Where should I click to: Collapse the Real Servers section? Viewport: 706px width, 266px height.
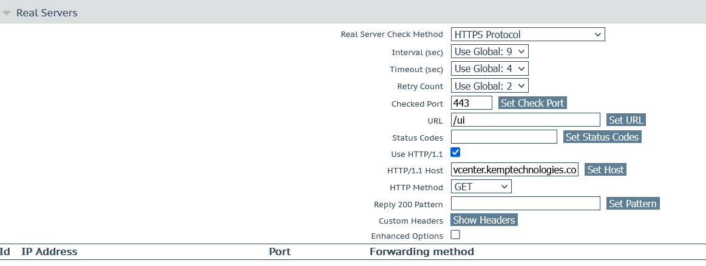7,13
